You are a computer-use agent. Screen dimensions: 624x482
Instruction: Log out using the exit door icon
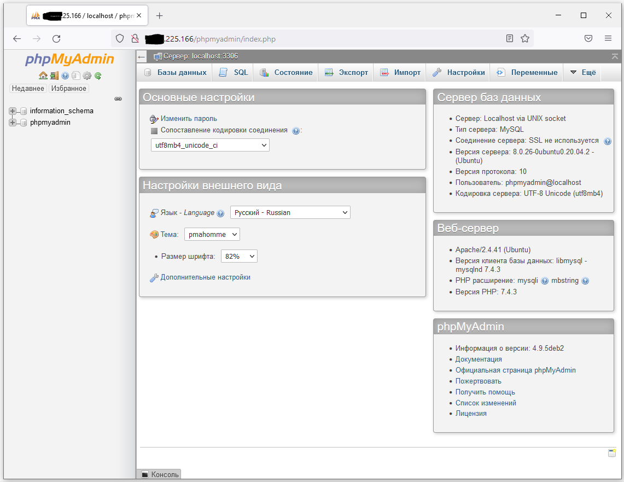pos(54,76)
